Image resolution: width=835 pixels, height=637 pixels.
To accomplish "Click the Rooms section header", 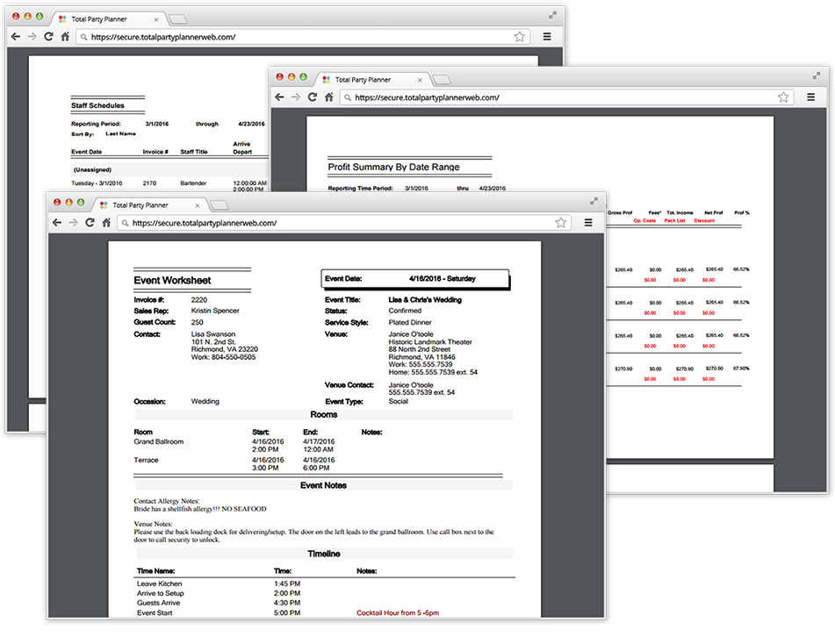I will [324, 414].
